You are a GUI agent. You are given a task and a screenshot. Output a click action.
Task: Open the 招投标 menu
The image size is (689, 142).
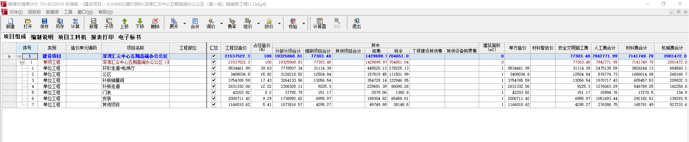34,12
